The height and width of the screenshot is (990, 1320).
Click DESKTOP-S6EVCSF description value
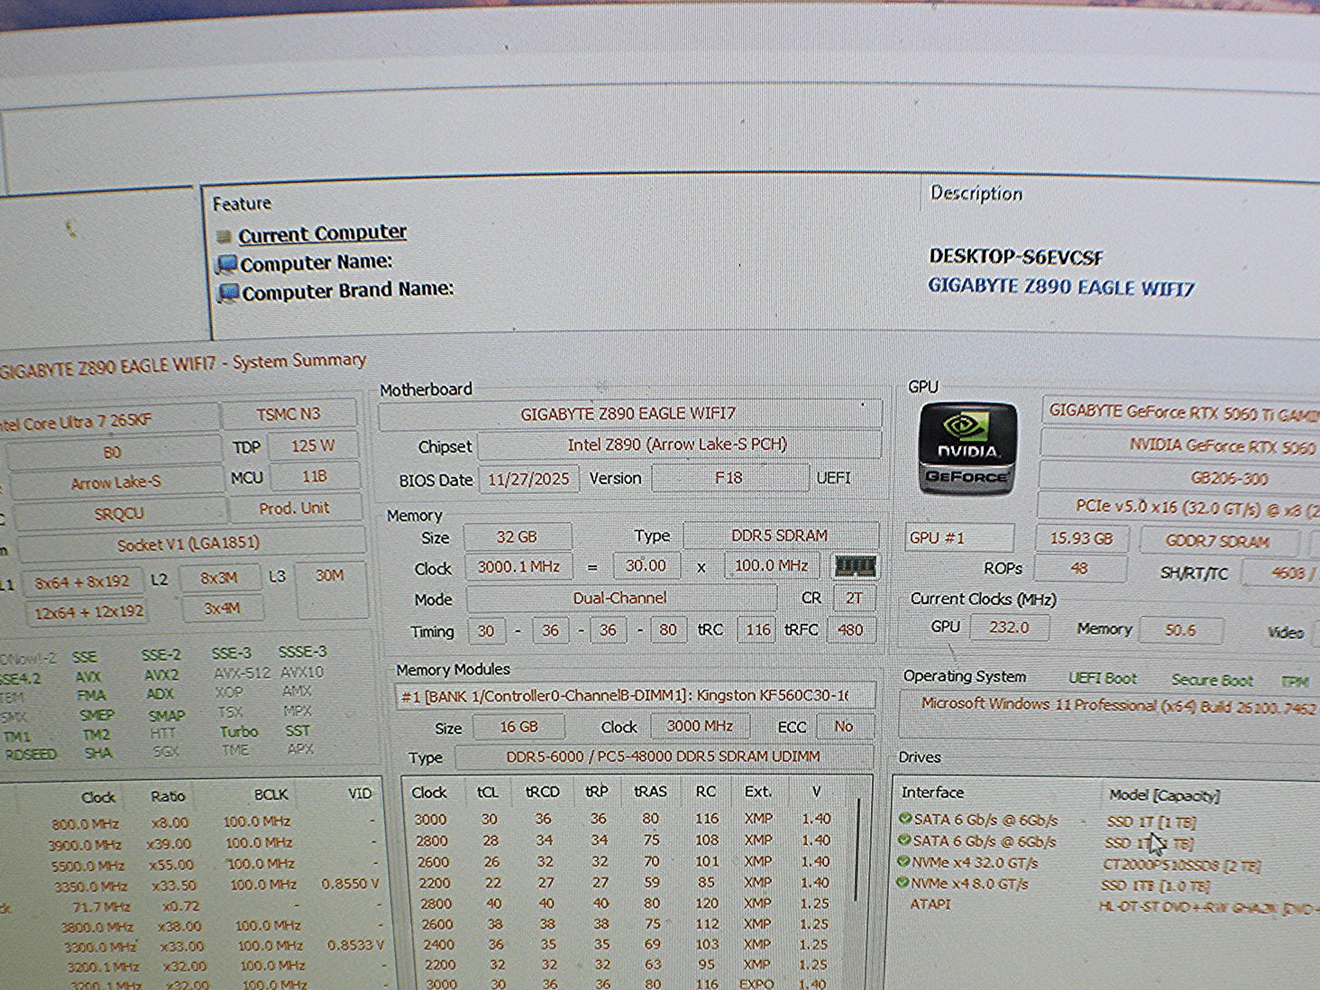pyautogui.click(x=1016, y=257)
